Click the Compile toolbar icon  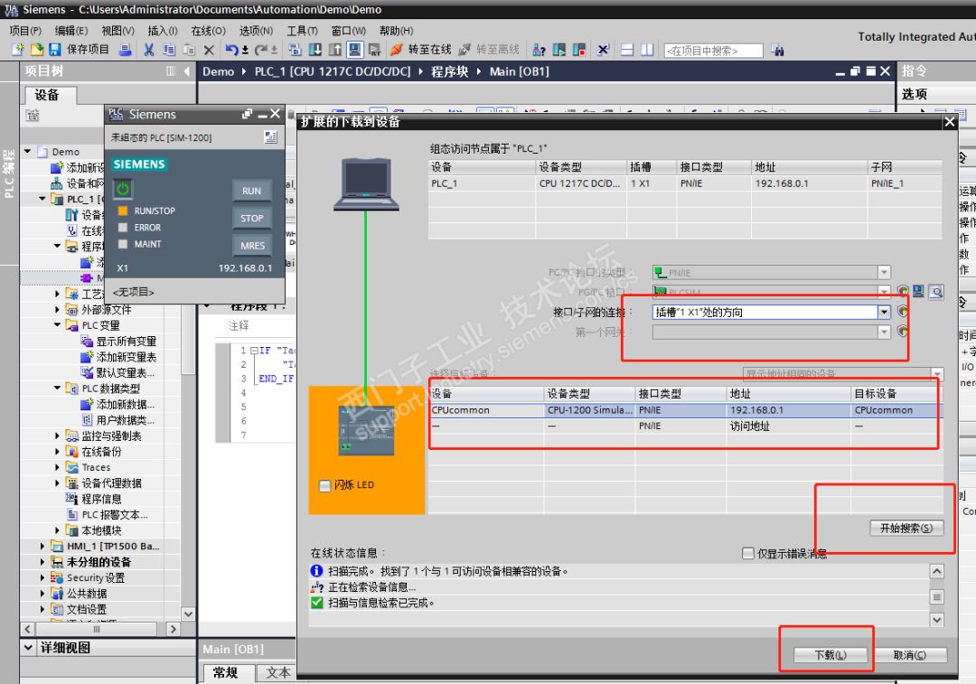pos(296,50)
